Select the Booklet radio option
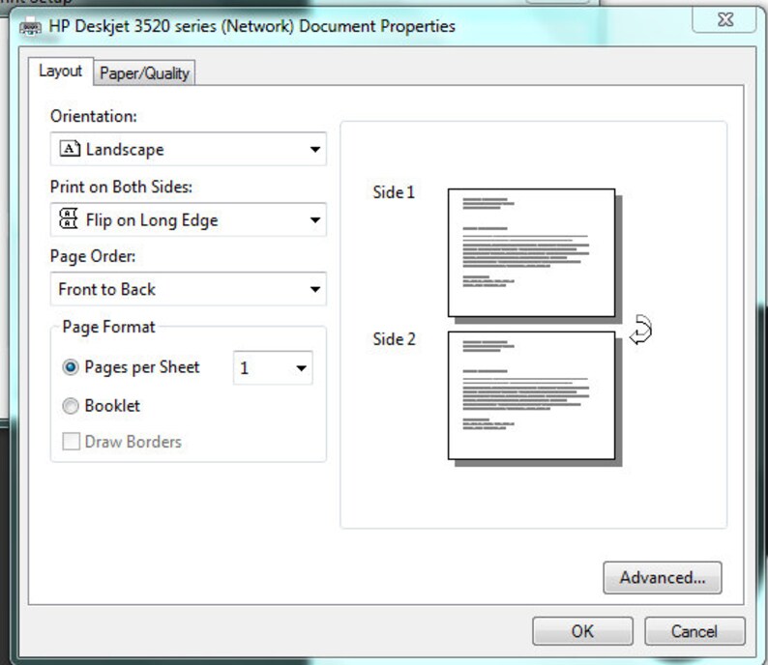The image size is (768, 665). [71, 405]
